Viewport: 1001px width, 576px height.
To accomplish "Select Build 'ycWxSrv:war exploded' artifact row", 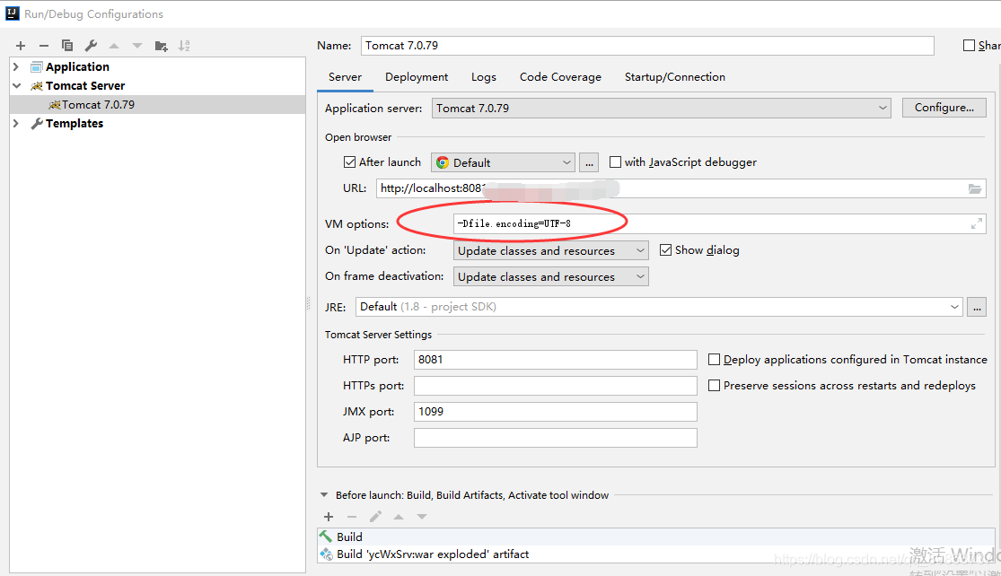I will (656, 554).
